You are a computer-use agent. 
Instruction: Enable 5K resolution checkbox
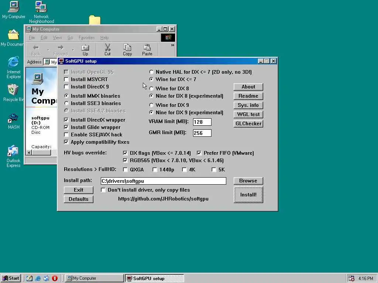[214, 170]
